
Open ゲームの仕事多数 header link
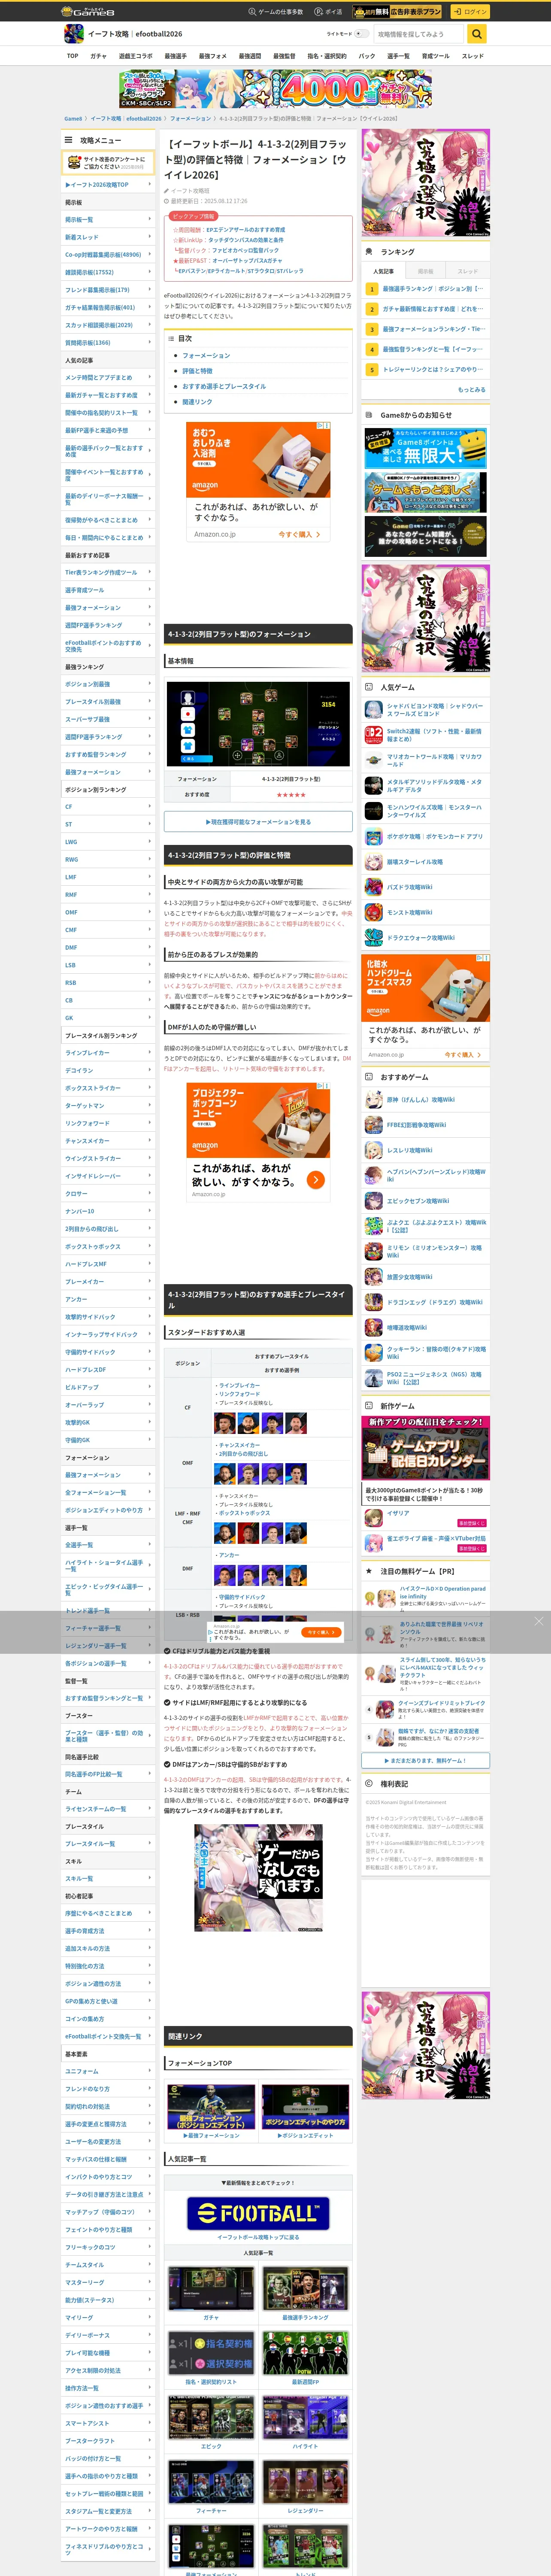tap(275, 12)
